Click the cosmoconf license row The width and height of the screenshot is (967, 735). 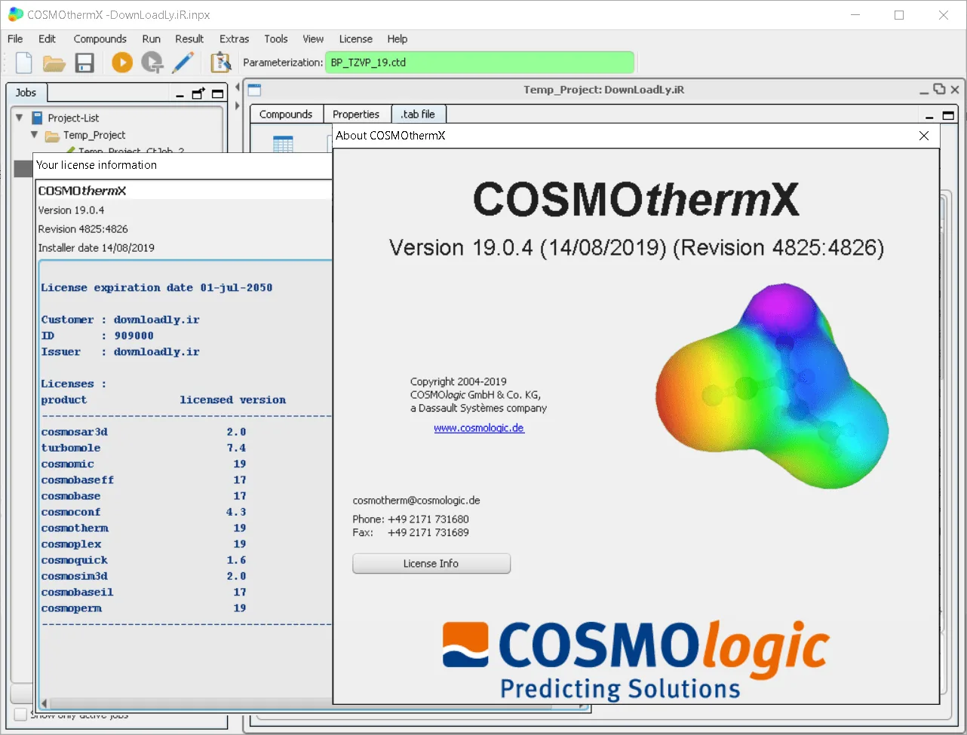tap(144, 512)
